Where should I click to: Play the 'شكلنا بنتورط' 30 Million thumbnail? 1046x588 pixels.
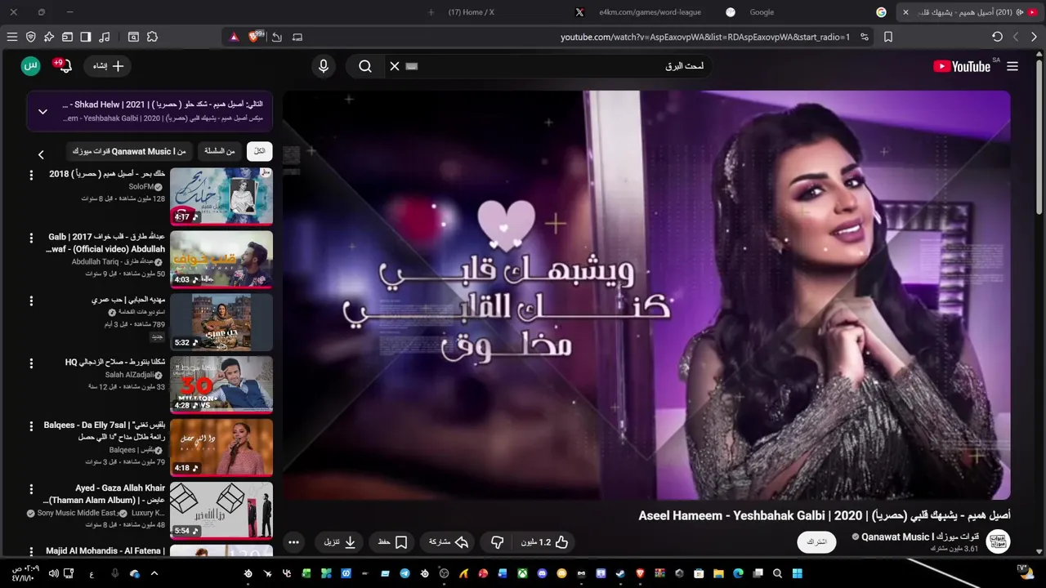221,385
